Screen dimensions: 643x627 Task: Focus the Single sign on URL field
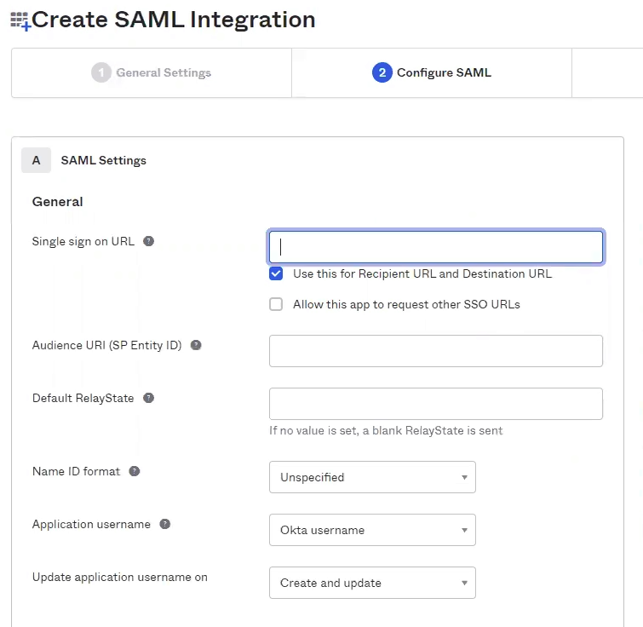(x=436, y=247)
